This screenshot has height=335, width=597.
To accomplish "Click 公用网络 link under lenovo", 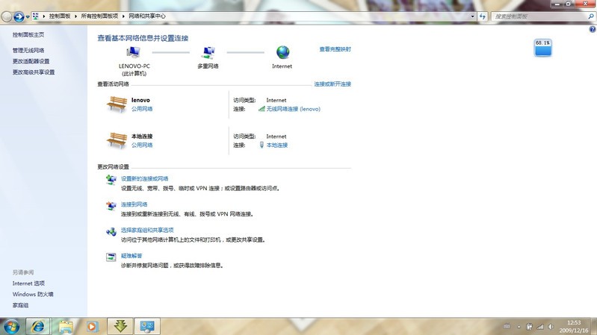I will pyautogui.click(x=142, y=109).
